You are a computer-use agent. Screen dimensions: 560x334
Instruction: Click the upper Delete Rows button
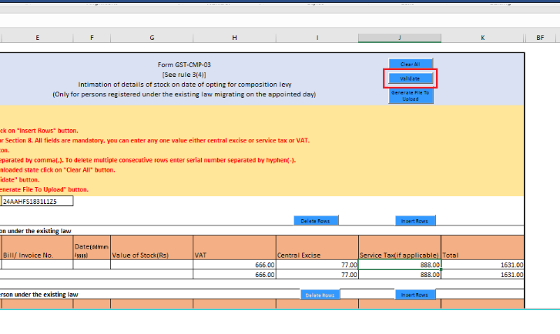(x=316, y=221)
